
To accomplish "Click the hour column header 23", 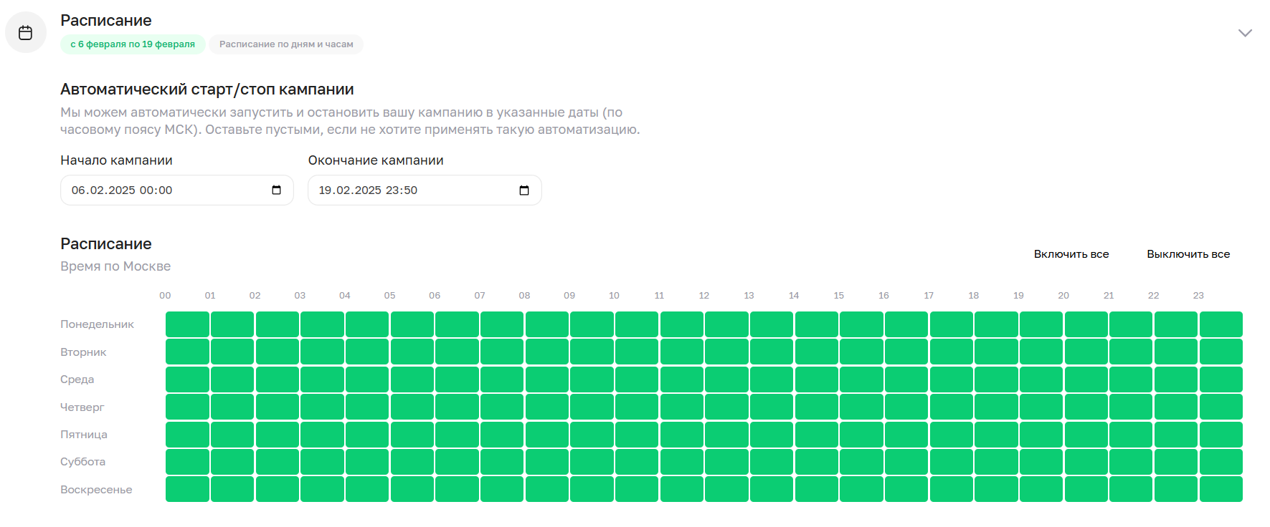I will [x=1198, y=296].
